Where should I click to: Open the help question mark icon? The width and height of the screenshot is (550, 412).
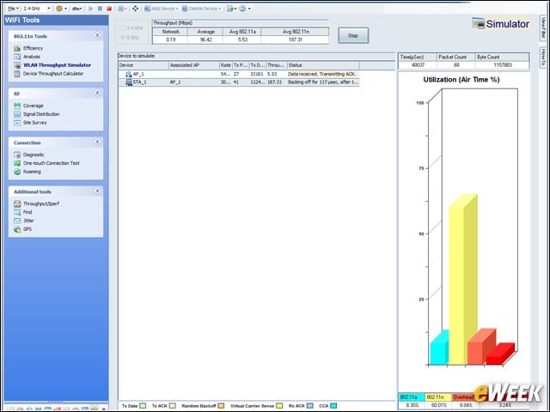point(242,9)
